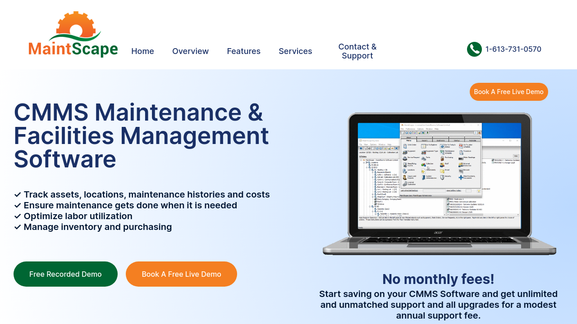Open the Overview menu item

click(x=190, y=51)
